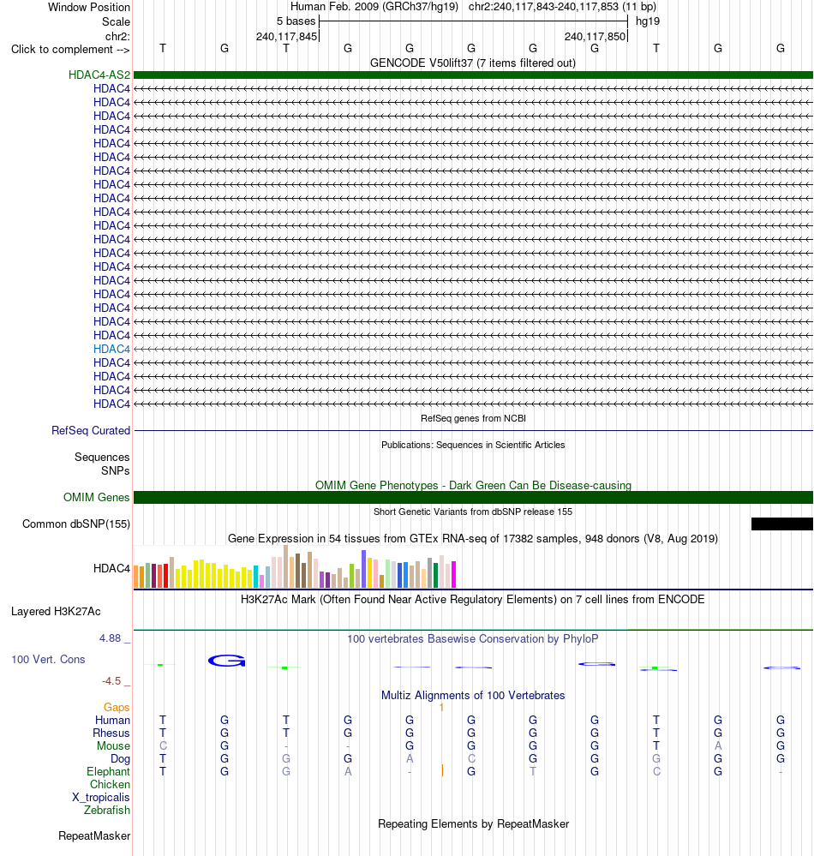The width and height of the screenshot is (814, 856).
Task: Open 'Publications: Sequences in Scientific Articles' title
Action: 473,445
